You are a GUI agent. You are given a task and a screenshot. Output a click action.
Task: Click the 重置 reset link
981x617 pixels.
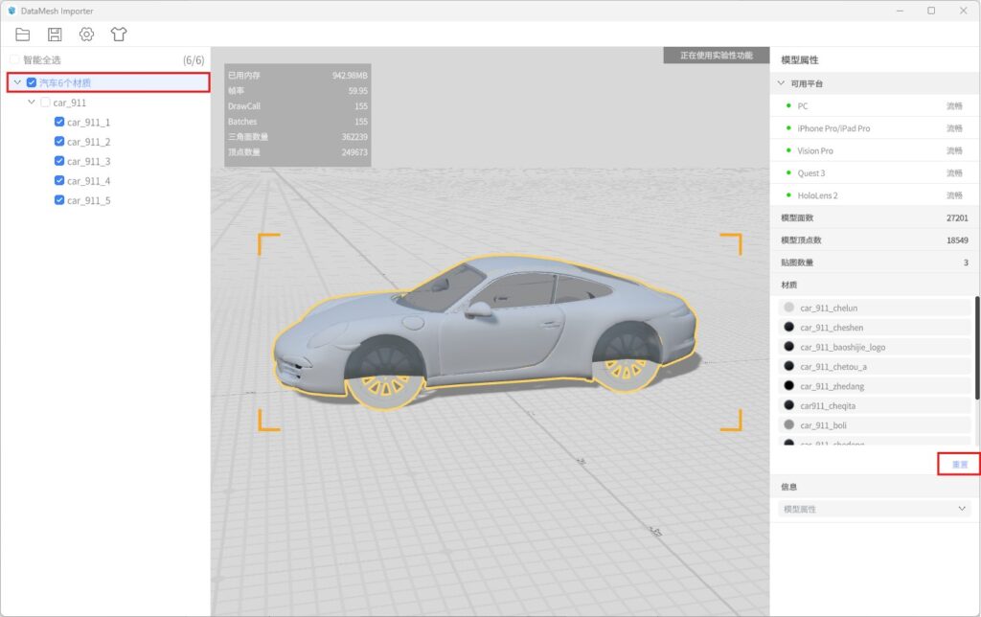tap(959, 465)
